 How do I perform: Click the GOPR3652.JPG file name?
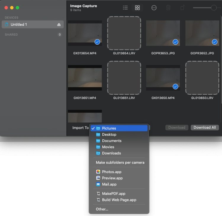[202, 53]
